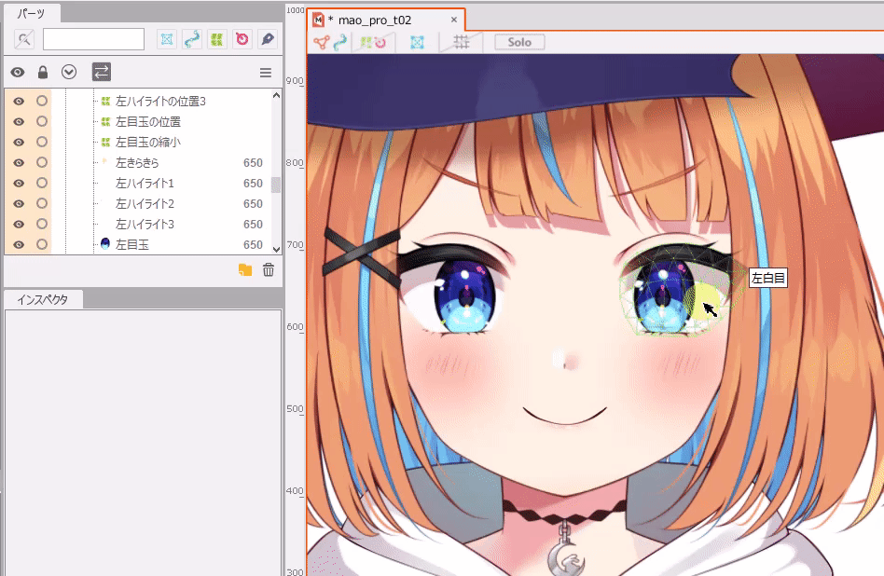Toggle the all-lock padlock header icon
Viewport: 884px width, 576px height.
[x=43, y=72]
